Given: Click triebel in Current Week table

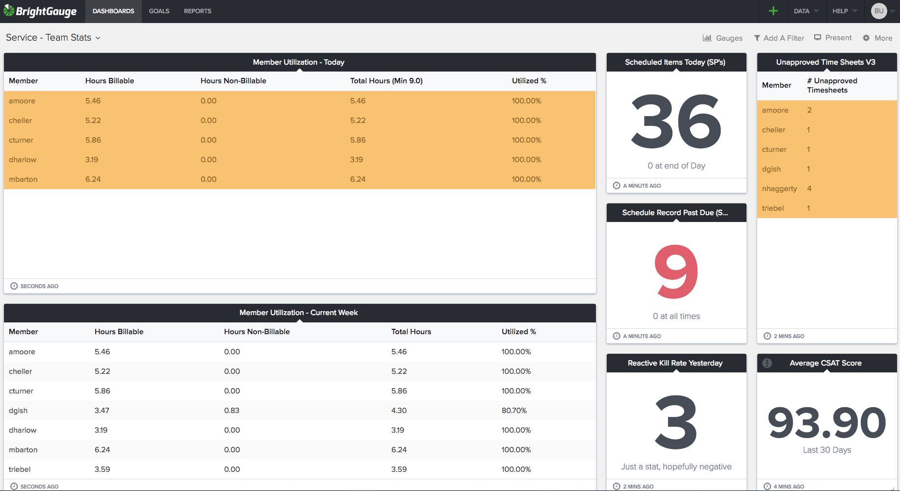Looking at the screenshot, I should (x=20, y=469).
